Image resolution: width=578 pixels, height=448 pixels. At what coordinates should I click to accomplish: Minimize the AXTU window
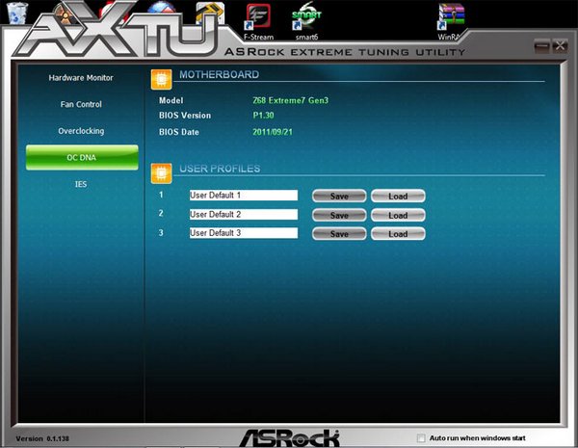coord(541,46)
